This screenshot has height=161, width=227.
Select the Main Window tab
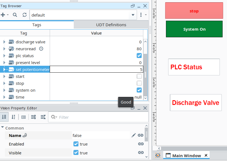(x=186, y=155)
